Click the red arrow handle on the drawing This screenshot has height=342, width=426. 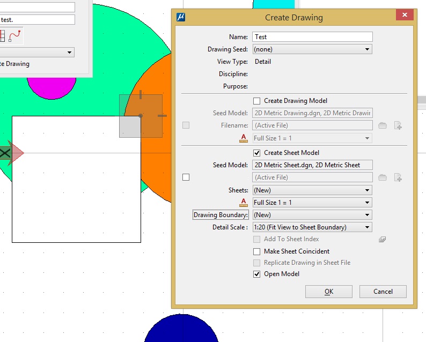coord(16,153)
